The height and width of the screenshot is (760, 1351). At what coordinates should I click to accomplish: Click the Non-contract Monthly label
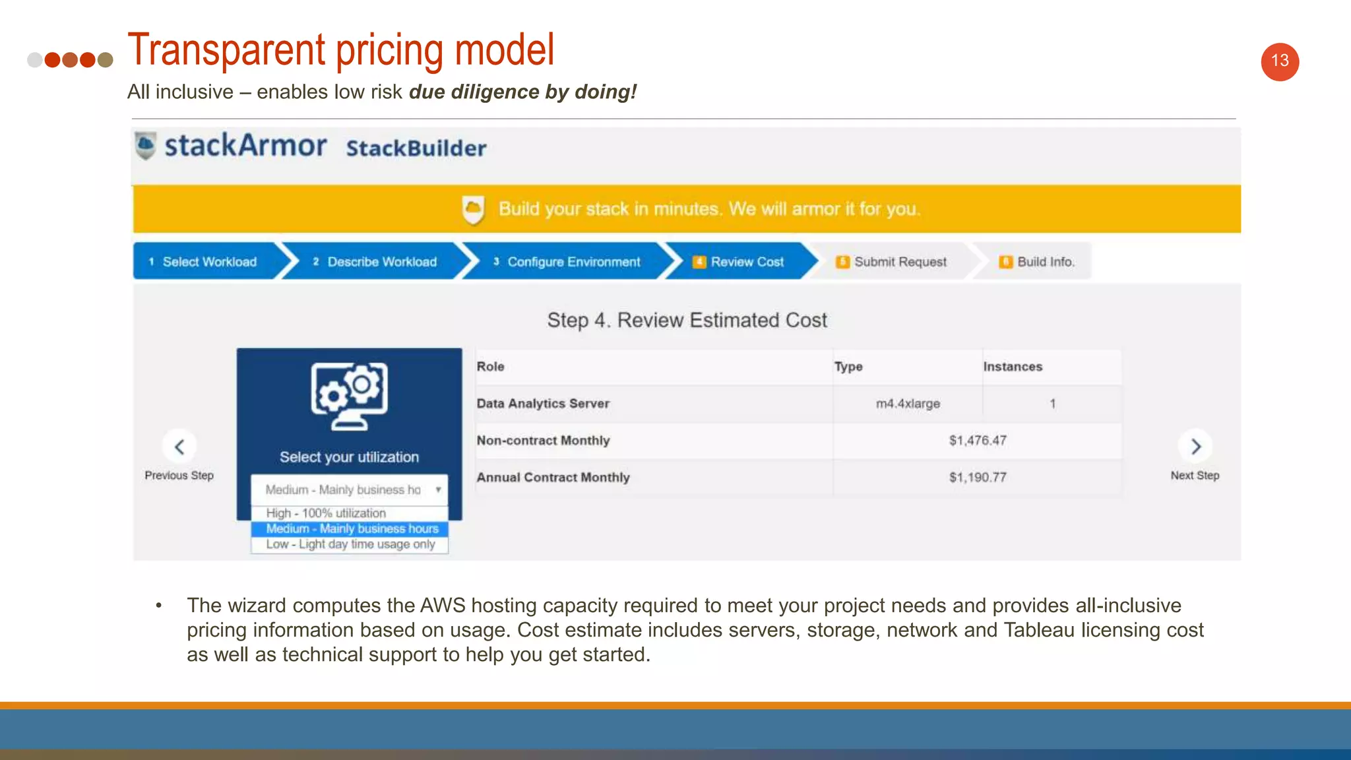[x=543, y=440]
